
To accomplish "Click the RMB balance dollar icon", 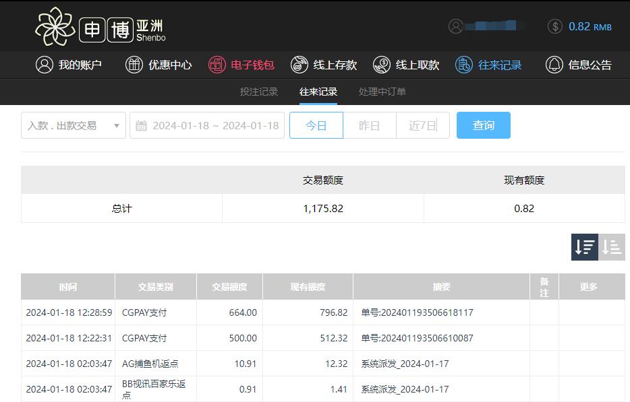I will [x=555, y=26].
